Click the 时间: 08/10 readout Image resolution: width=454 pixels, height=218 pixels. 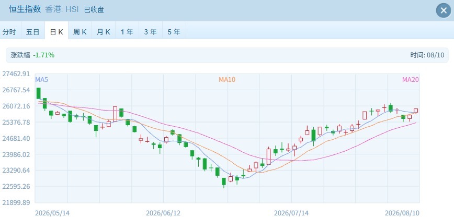click(427, 55)
